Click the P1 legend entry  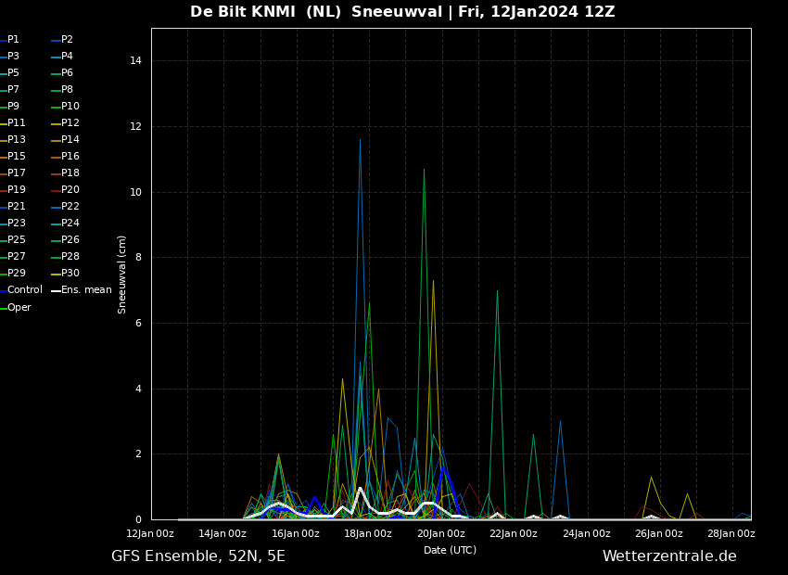click(13, 40)
